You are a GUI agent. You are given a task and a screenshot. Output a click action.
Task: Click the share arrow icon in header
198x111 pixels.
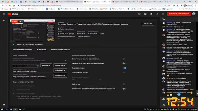tap(157, 14)
